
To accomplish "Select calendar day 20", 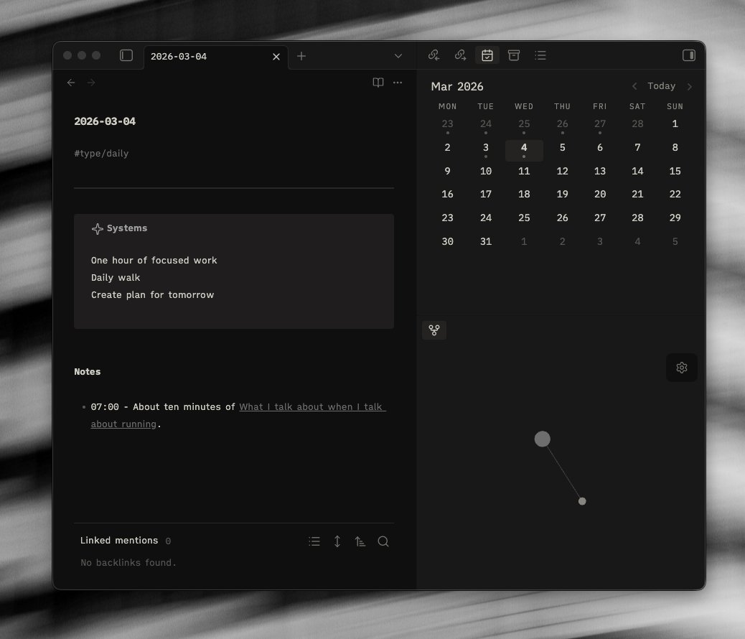I will coord(599,194).
